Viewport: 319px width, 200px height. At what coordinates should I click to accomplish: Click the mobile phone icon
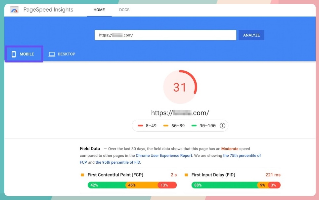point(14,54)
